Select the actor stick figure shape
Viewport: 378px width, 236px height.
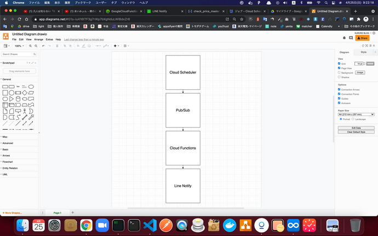25,111
